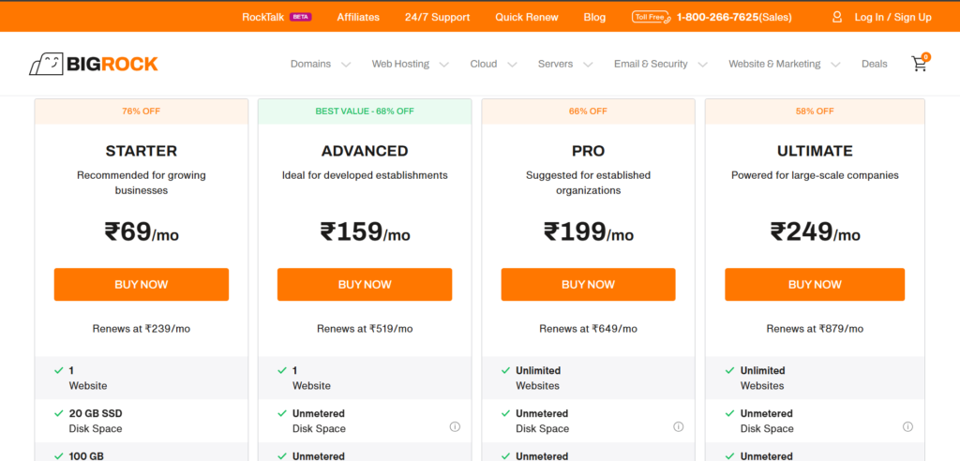Buy the Starter plan now

pyautogui.click(x=141, y=284)
